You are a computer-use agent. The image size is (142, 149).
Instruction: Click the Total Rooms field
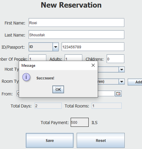point(107,106)
